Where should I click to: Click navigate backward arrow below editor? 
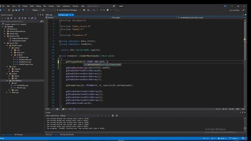click(x=70, y=109)
